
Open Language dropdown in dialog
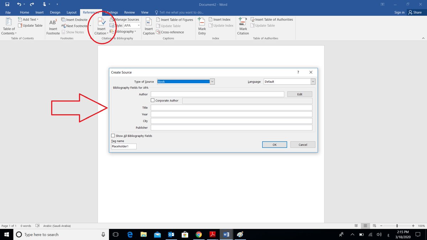pyautogui.click(x=313, y=81)
